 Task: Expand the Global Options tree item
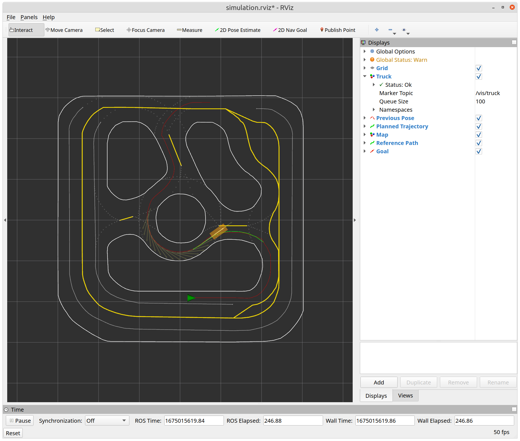click(365, 52)
